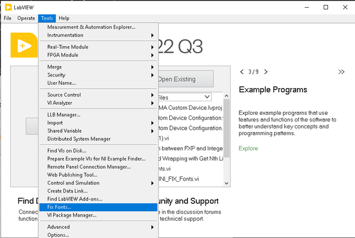The image size is (355, 238).
Task: Click the LabVIEW logo in title bar
Action: tap(8, 7)
